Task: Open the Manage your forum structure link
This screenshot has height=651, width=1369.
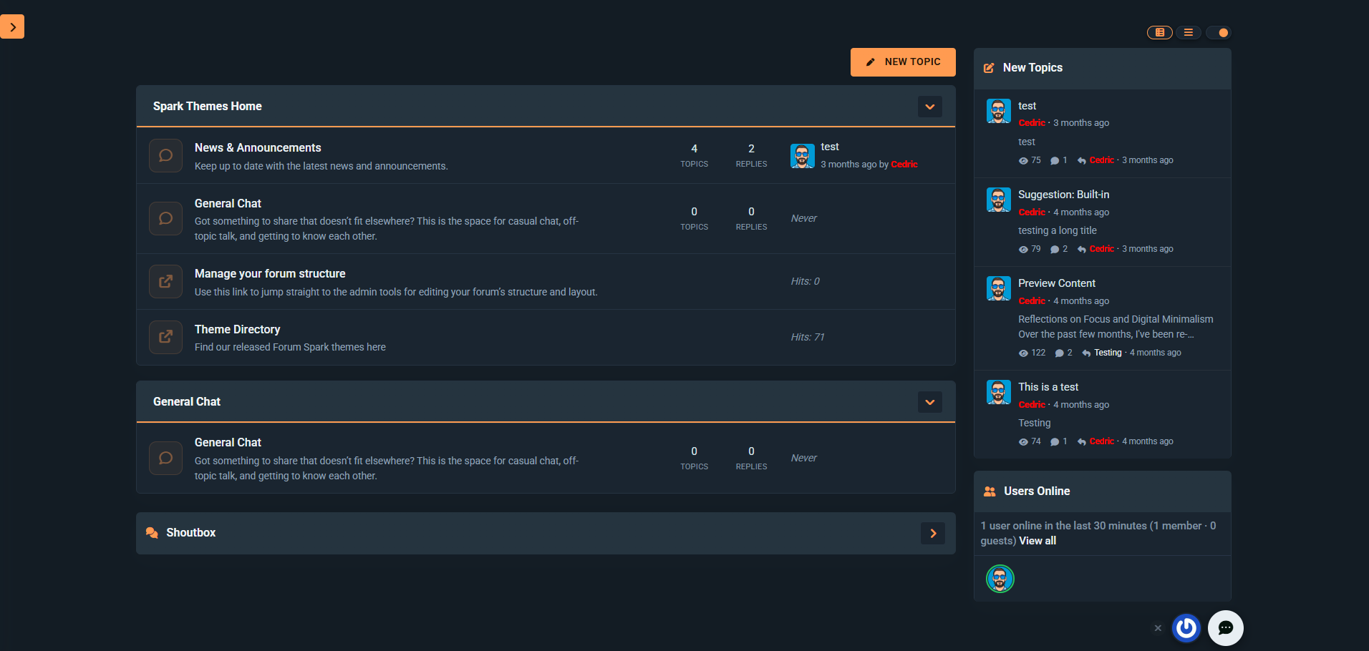Action: click(x=270, y=273)
